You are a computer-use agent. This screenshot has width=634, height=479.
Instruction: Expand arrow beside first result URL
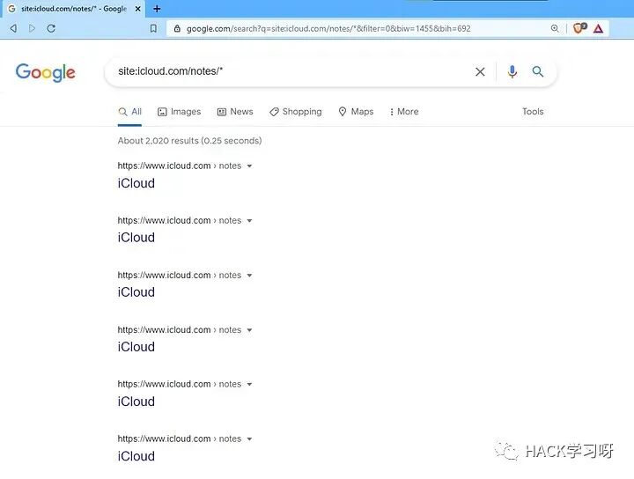coord(249,166)
